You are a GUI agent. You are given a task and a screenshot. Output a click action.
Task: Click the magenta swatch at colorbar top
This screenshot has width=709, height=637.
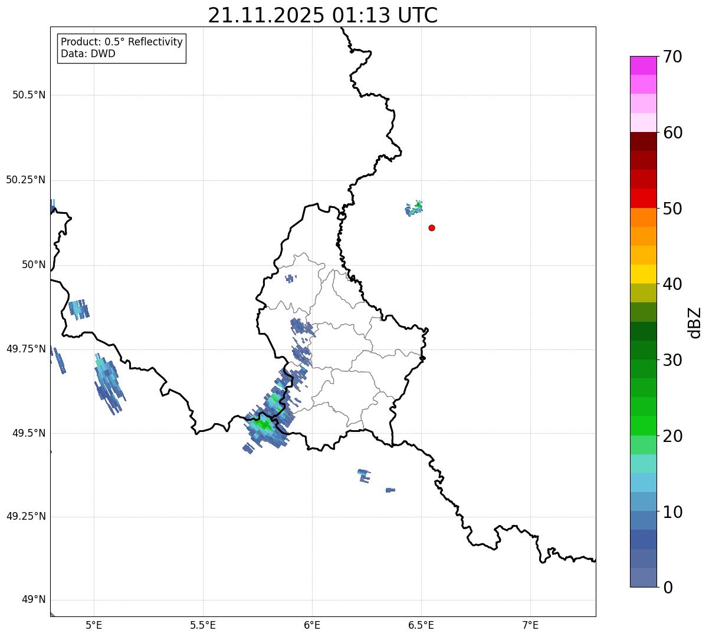[x=643, y=65]
